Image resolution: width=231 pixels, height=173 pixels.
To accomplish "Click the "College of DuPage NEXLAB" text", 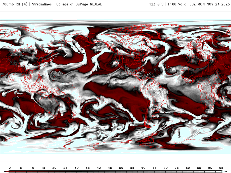I will click(79, 4).
